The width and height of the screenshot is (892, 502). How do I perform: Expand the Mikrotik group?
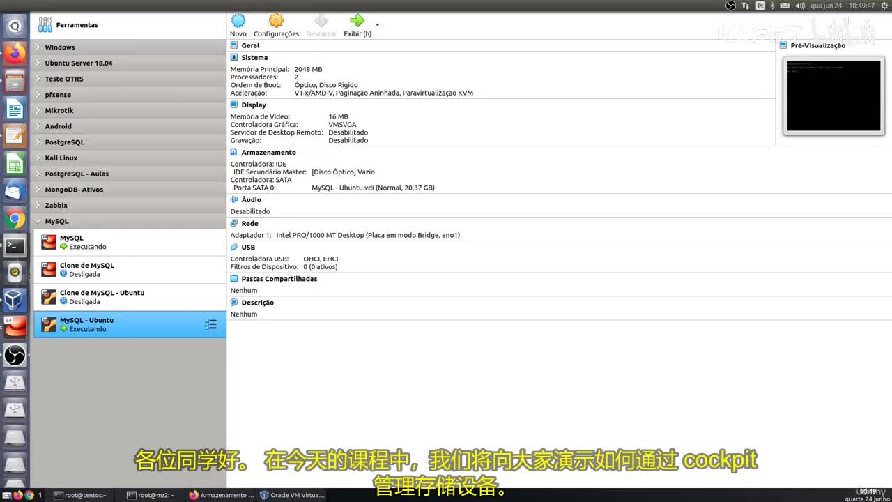pyautogui.click(x=38, y=110)
